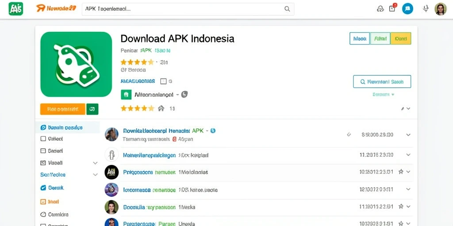Image resolution: width=453 pixels, height=226 pixels.
Task: Open the 'Iocomesca pnnanooe' link
Action: click(150, 190)
